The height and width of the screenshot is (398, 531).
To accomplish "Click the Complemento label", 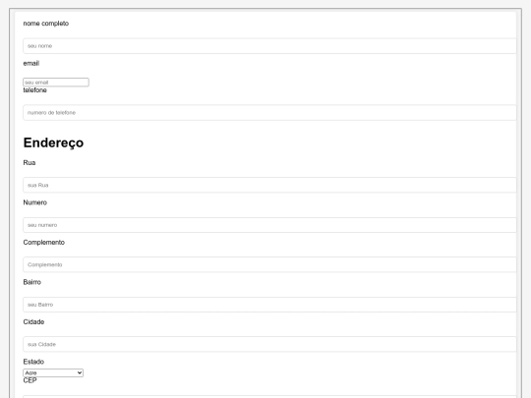I will coord(44,243).
